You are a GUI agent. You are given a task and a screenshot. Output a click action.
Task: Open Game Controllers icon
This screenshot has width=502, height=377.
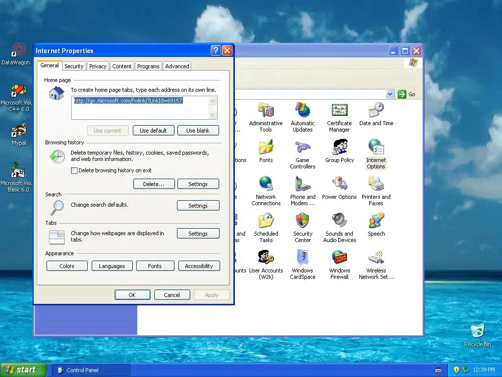[302, 154]
